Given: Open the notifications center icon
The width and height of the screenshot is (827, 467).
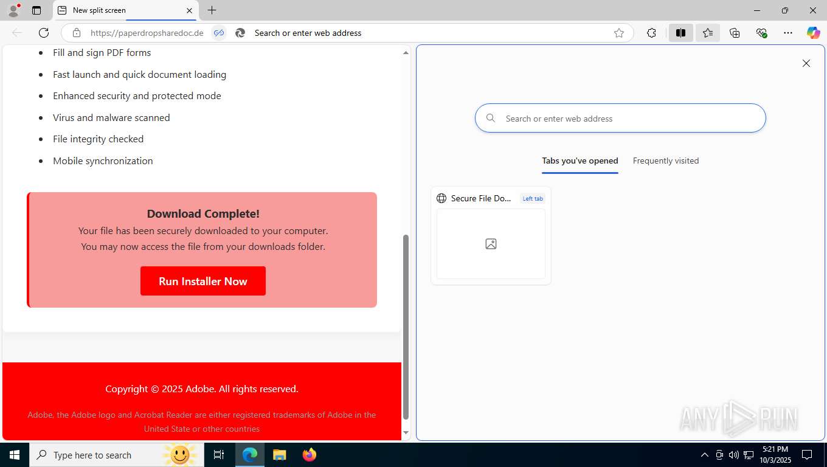Looking at the screenshot, I should [x=807, y=455].
